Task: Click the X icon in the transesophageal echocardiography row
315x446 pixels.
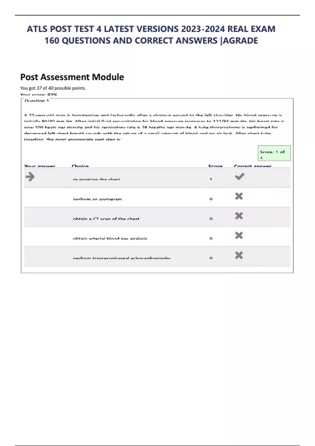Action: point(239,255)
